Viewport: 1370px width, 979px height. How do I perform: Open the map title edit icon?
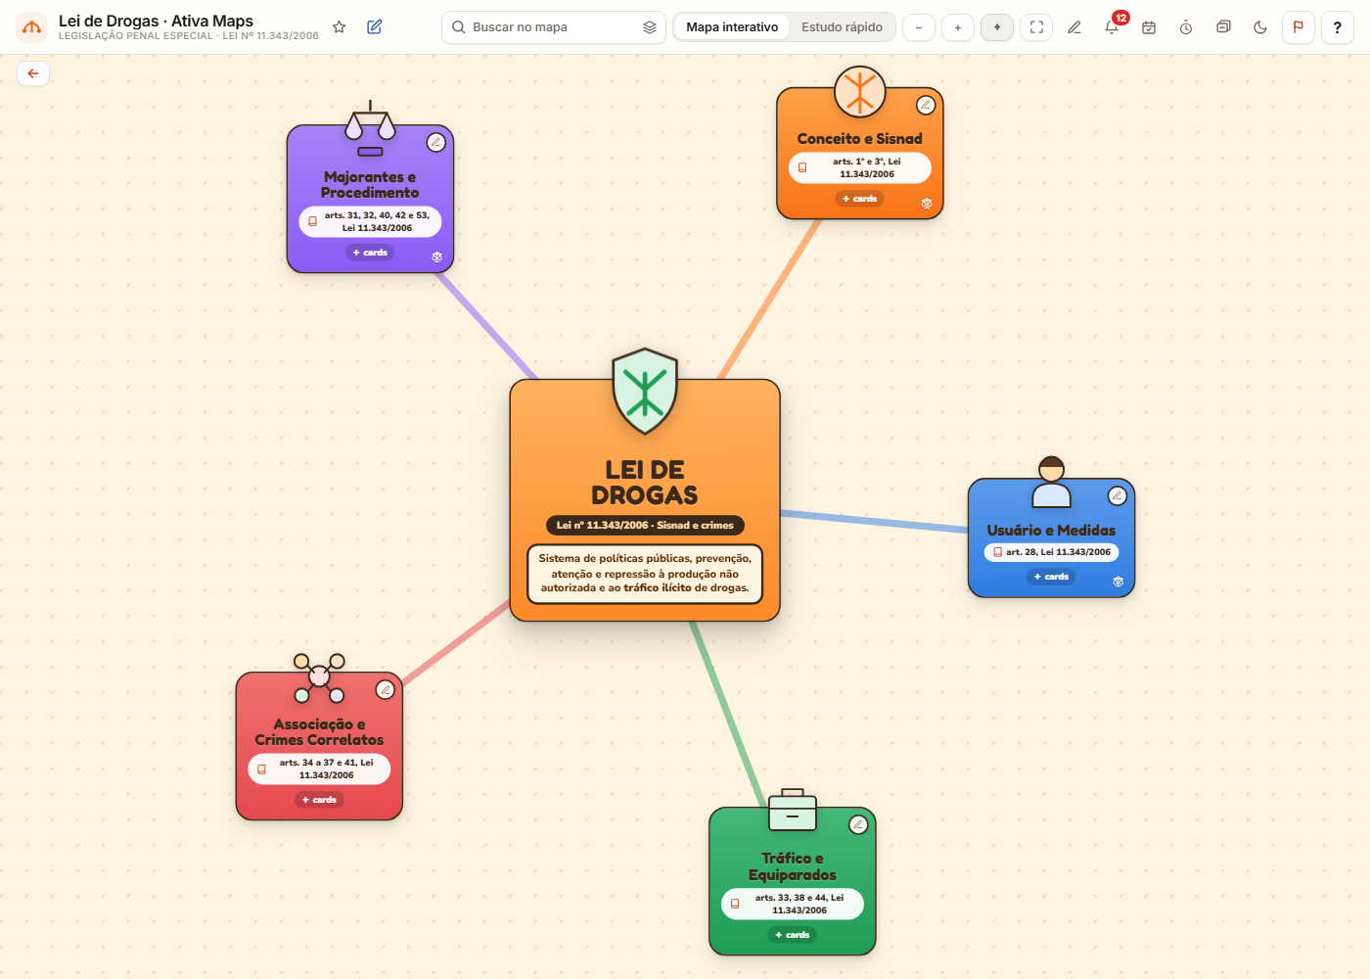tap(374, 27)
